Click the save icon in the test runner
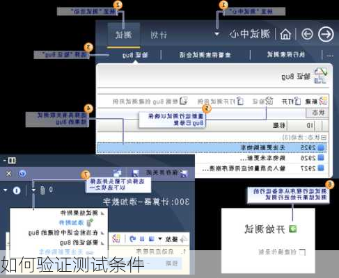The width and height of the screenshot is (339, 278). (x=135, y=173)
